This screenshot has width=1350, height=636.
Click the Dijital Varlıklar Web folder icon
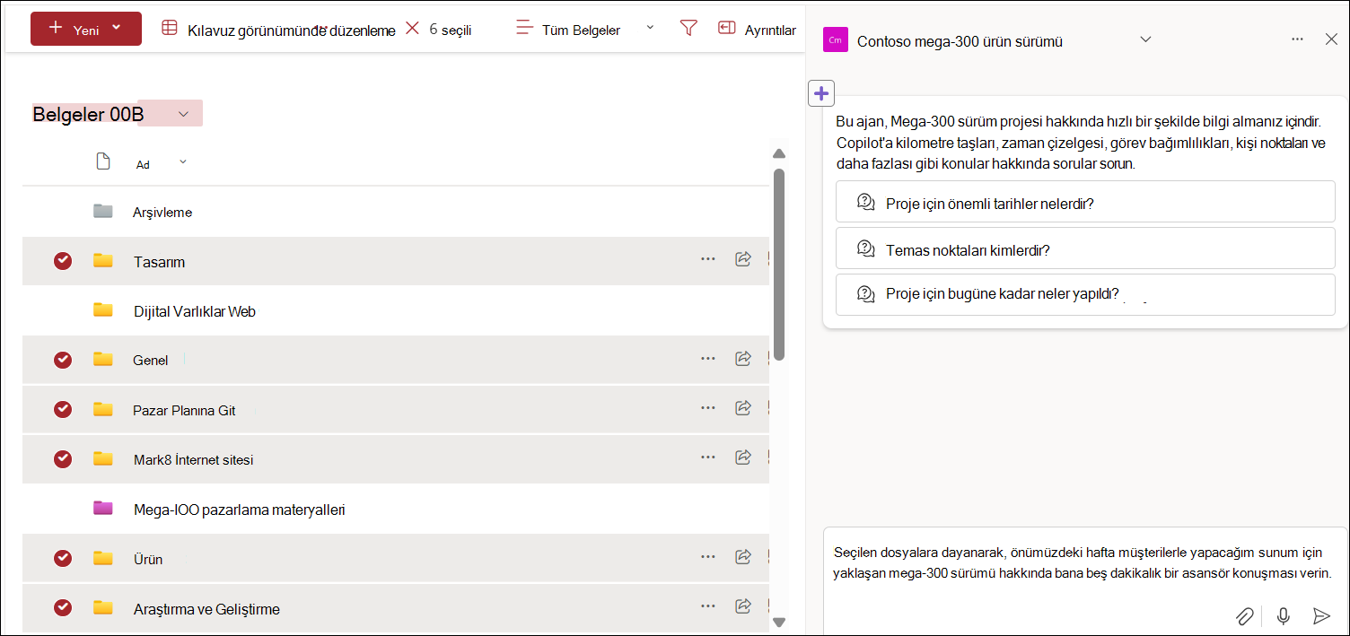103,310
